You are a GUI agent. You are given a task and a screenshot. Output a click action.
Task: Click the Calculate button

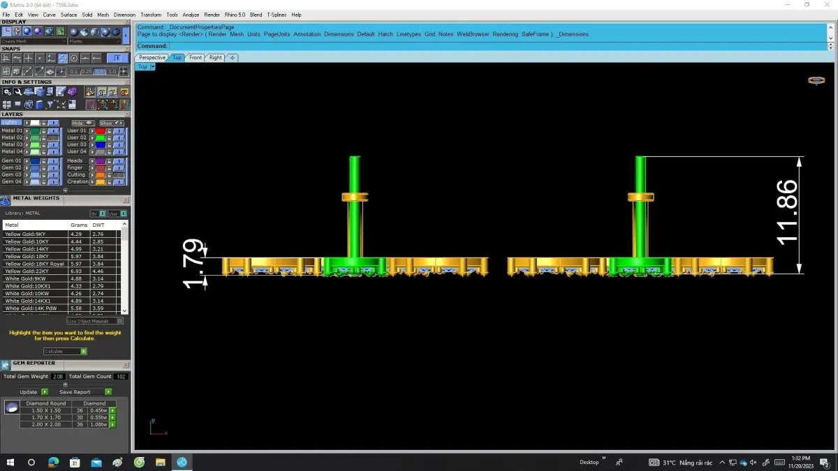(65, 352)
